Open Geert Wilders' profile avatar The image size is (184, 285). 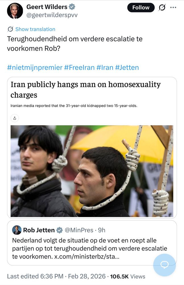pos(15,11)
